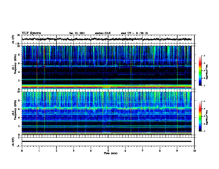Click the ch.1 voltage waveform trace

coord(106,39)
